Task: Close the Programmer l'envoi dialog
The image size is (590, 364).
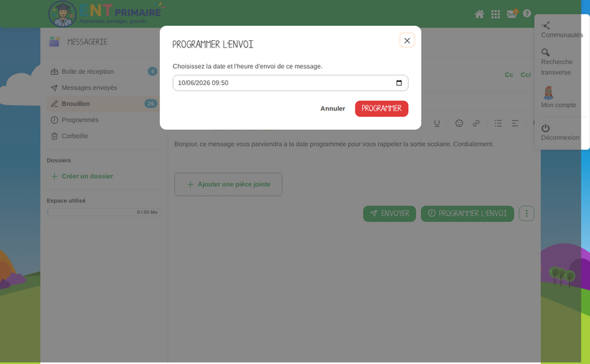Action: pyautogui.click(x=407, y=41)
